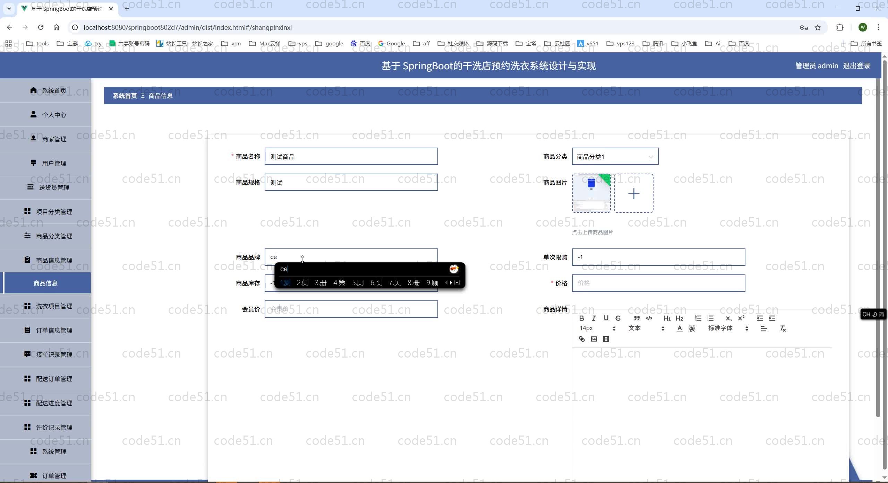Open the 标准字体 font family dropdown
Viewport: 888px width, 483px height.
click(x=728, y=328)
